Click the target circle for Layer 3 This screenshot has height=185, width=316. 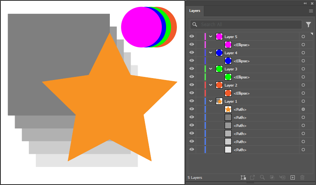(x=303, y=69)
